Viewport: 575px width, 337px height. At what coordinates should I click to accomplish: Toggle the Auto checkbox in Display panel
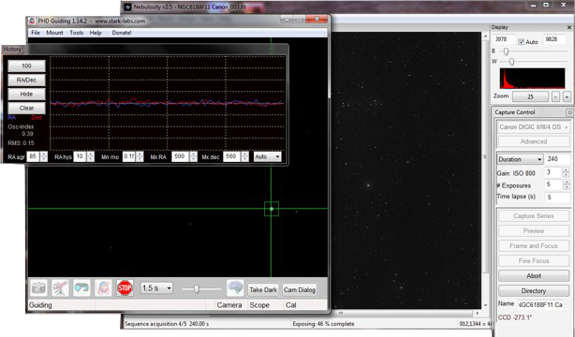521,42
